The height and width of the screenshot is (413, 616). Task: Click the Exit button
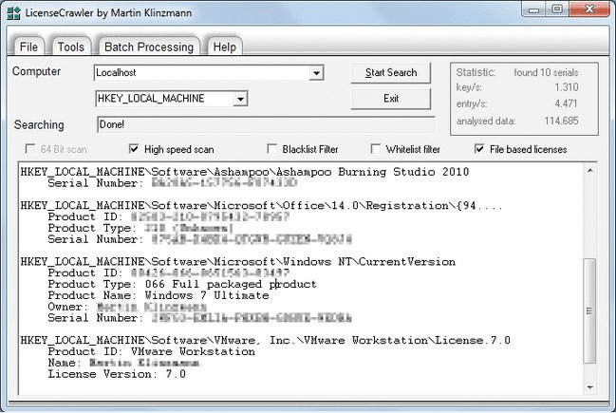tap(390, 99)
